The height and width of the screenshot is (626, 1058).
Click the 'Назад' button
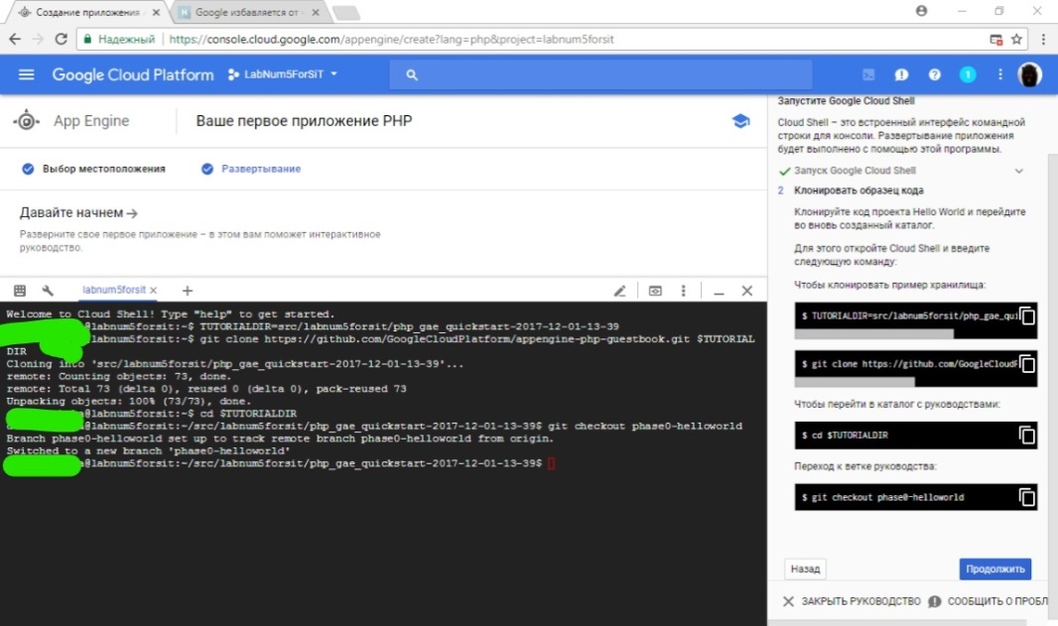click(x=805, y=569)
